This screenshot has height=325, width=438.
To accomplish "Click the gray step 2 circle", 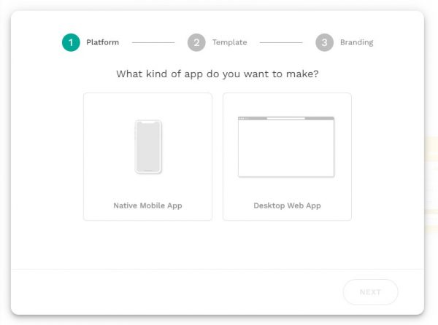I will pyautogui.click(x=196, y=42).
